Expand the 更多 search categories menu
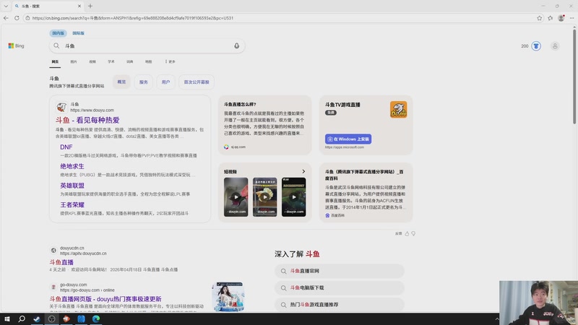 [170, 61]
